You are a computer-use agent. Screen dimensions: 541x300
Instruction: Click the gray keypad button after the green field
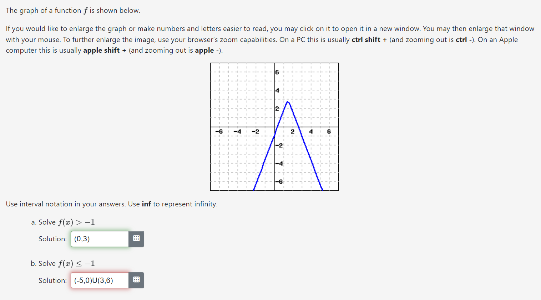pos(136,239)
